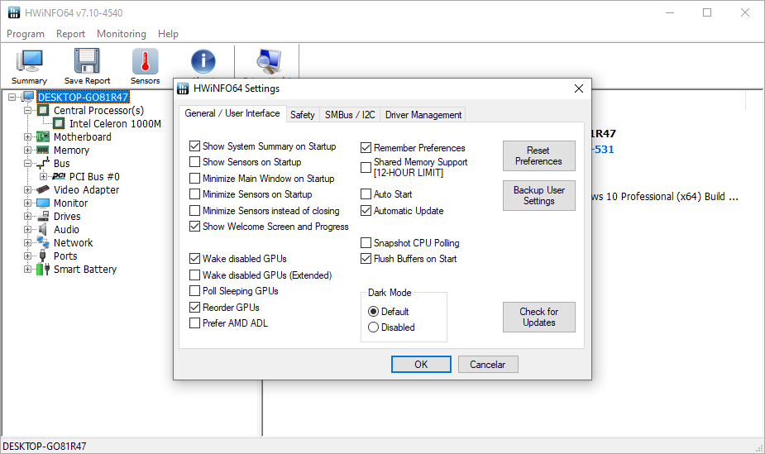Click Backup User Settings button

tap(538, 195)
